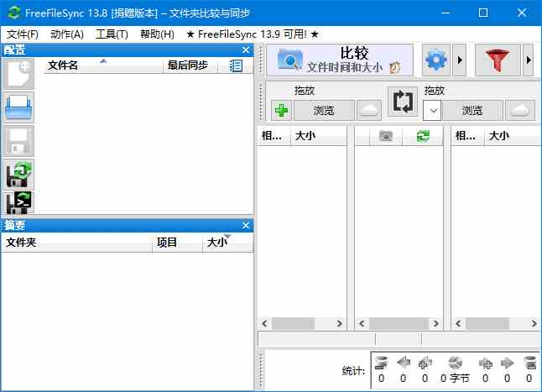The width and height of the screenshot is (542, 392).
Task: Click the right-side 浏览 browse button
Action: coord(472,110)
